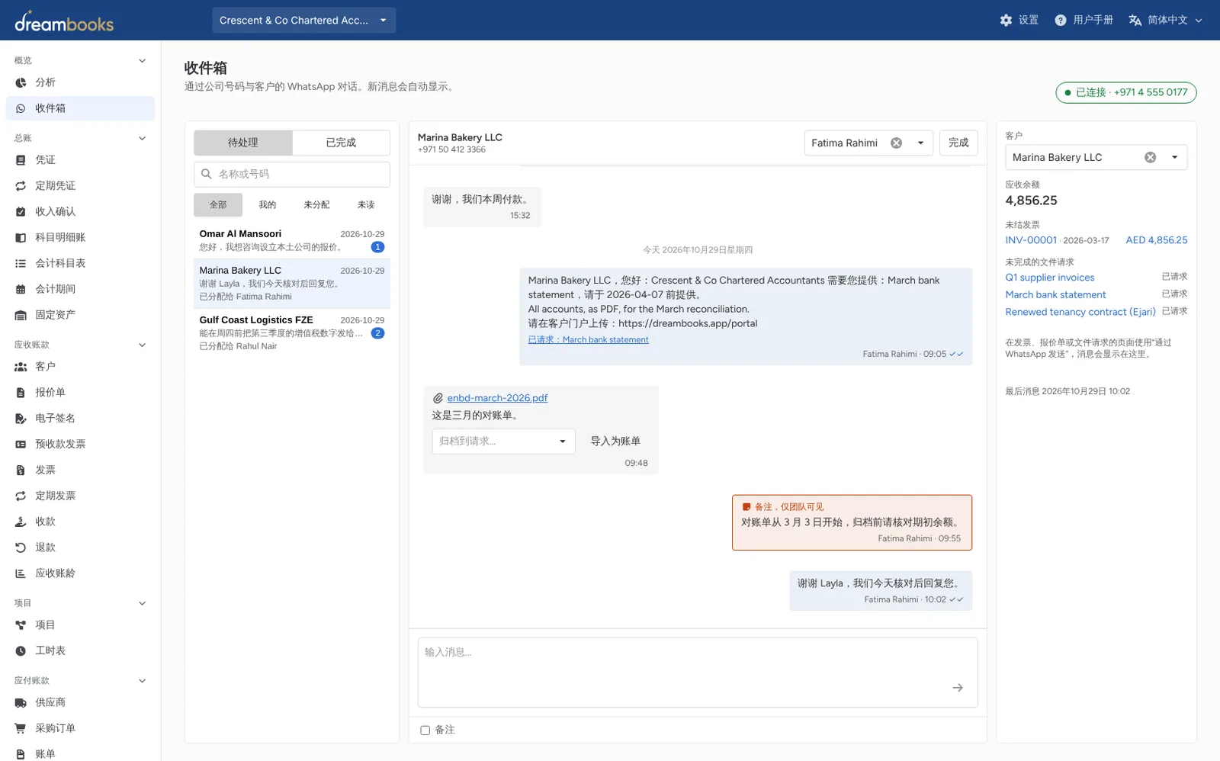
Task: Open Q1 supplier invoices request link
Action: point(1050,278)
